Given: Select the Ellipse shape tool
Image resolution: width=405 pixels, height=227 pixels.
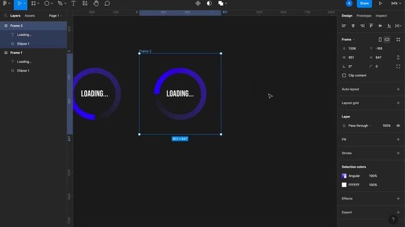Looking at the screenshot, I should click(x=46, y=3).
